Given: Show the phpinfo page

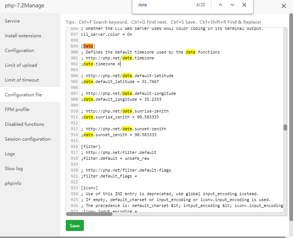Looking at the screenshot, I should [x=13, y=183].
